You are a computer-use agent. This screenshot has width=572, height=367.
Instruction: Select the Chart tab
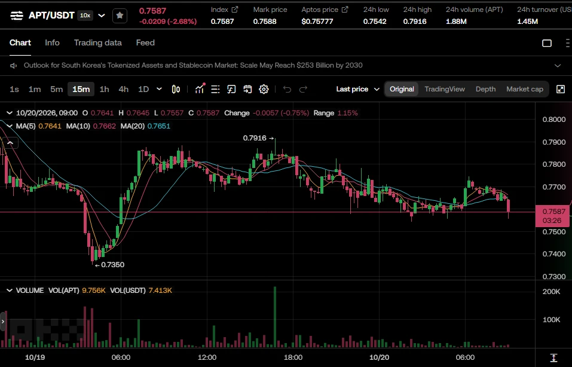[20, 42]
